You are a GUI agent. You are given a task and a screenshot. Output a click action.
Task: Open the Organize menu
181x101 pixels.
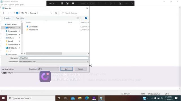tap(8, 18)
